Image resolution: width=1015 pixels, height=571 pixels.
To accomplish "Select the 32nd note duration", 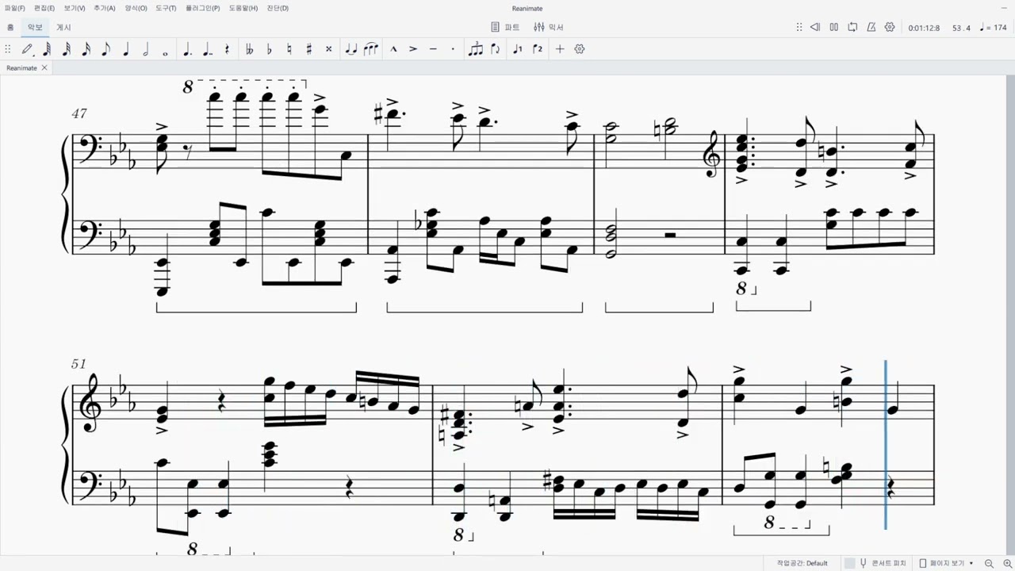I will tap(67, 49).
